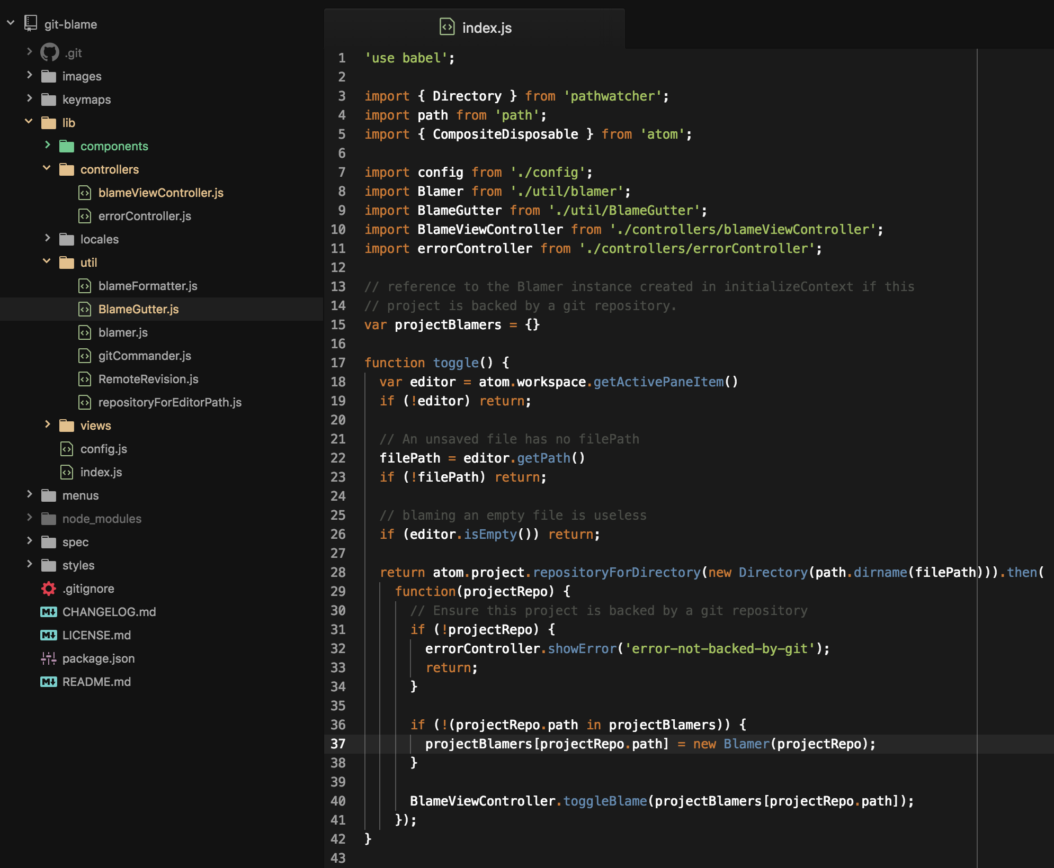1054x868 pixels.
Task: Select LICENSE.md in the file tree
Action: pos(96,635)
